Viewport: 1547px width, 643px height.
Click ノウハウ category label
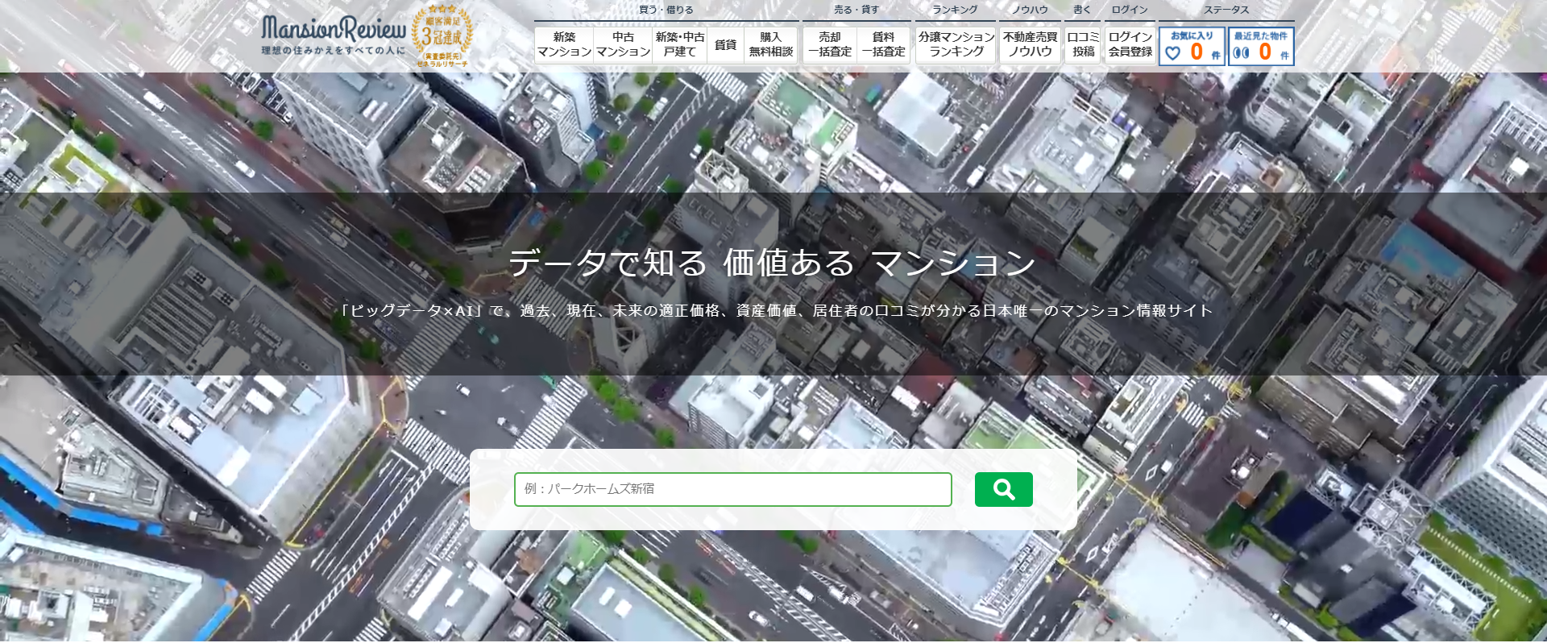[1030, 10]
